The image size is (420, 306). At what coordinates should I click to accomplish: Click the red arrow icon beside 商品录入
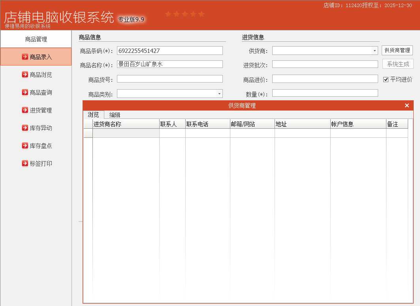pyautogui.click(x=25, y=57)
